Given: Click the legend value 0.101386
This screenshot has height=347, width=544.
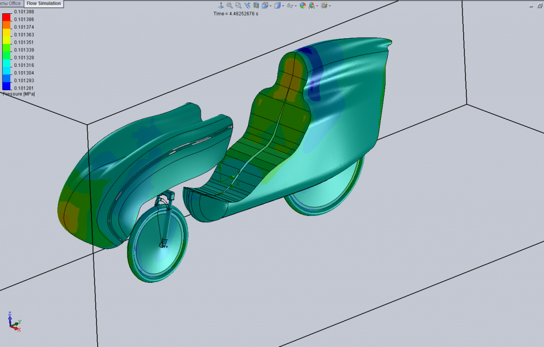Looking at the screenshot, I should (24, 20).
